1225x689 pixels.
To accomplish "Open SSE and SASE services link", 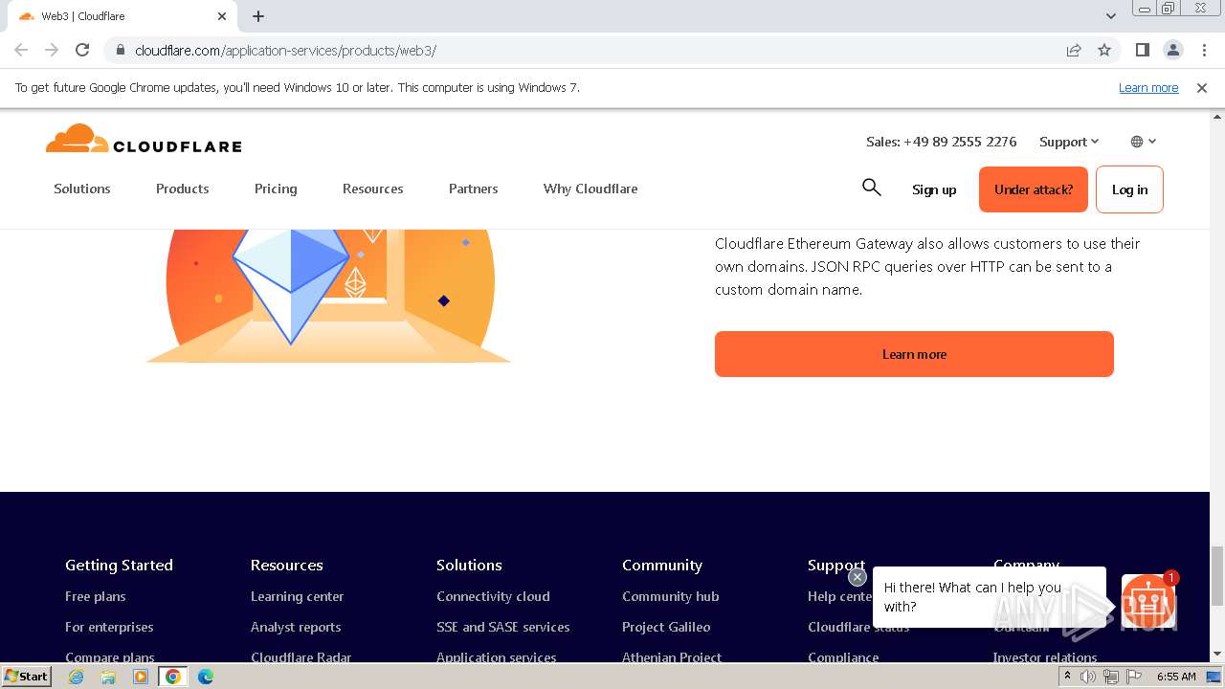I will point(503,627).
